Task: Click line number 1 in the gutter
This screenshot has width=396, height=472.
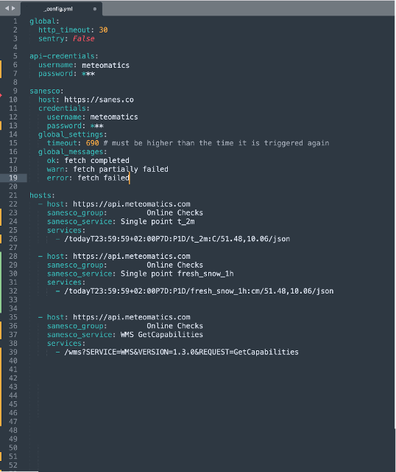Action: tap(15, 21)
